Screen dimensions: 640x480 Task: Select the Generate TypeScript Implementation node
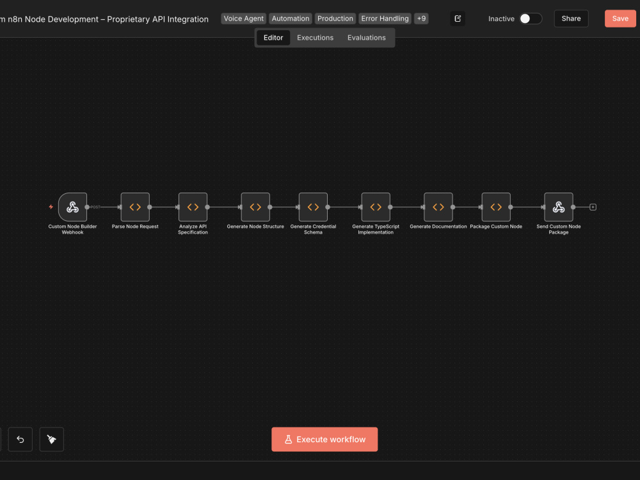pyautogui.click(x=376, y=207)
